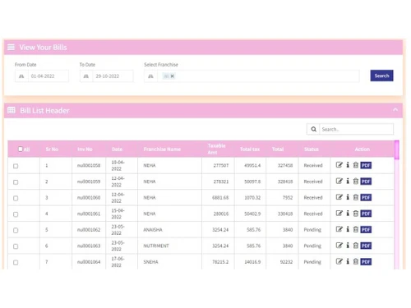
Task: Check the checkbox for row 2
Action: (16, 182)
